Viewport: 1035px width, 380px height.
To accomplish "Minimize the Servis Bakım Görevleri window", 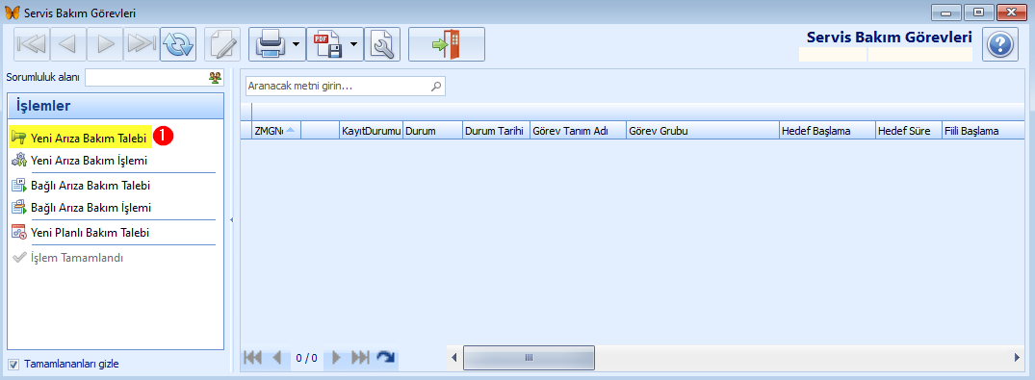I will coord(946,13).
